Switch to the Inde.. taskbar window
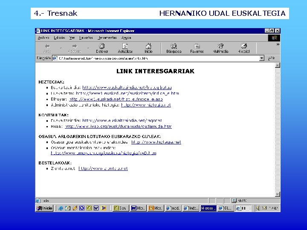Image resolution: width=307 pixels, height=230 pixels. [191, 208]
